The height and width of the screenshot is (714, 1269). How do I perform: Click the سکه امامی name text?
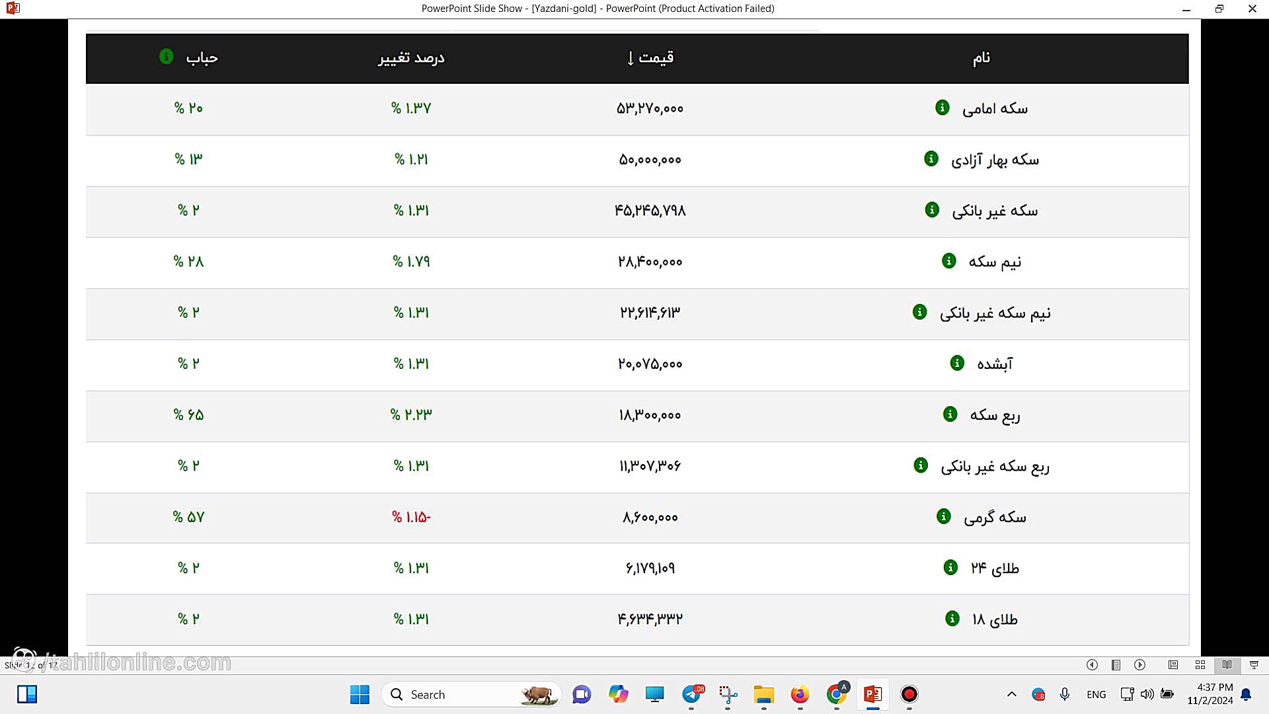pos(995,108)
